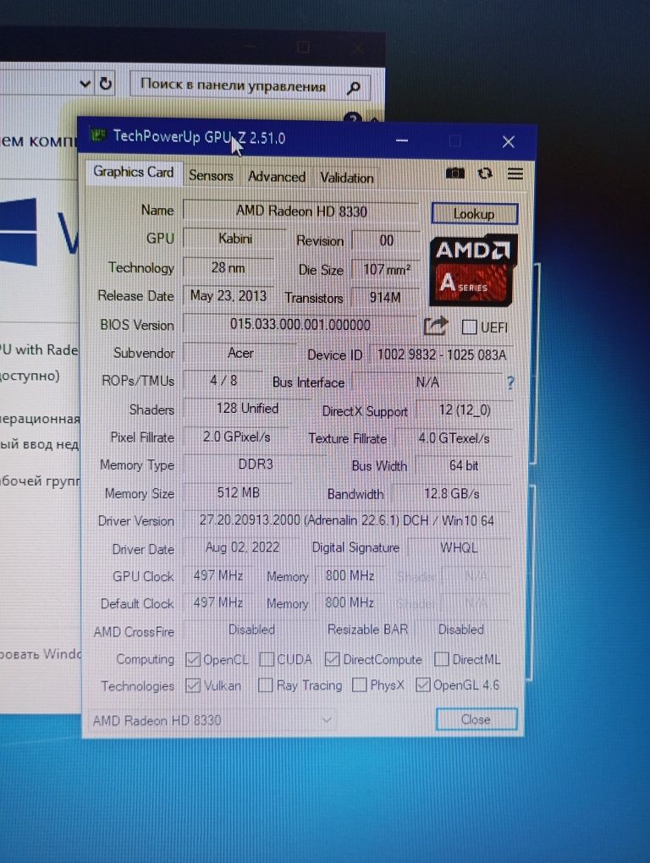Click the Pixel Fillrate 2.0 GPixel/s value
The width and height of the screenshot is (650, 863).
point(236,437)
